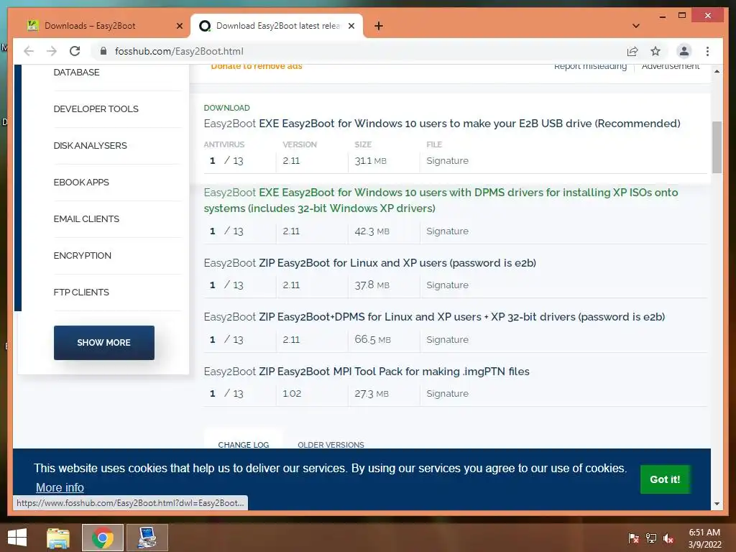Click the muted volume tray icon
The image size is (736, 552).
[668, 538]
